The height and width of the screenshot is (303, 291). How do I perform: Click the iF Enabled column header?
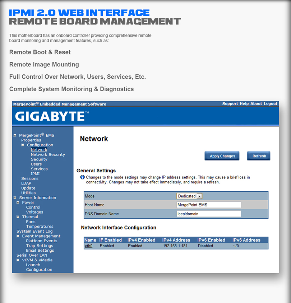[110, 240]
